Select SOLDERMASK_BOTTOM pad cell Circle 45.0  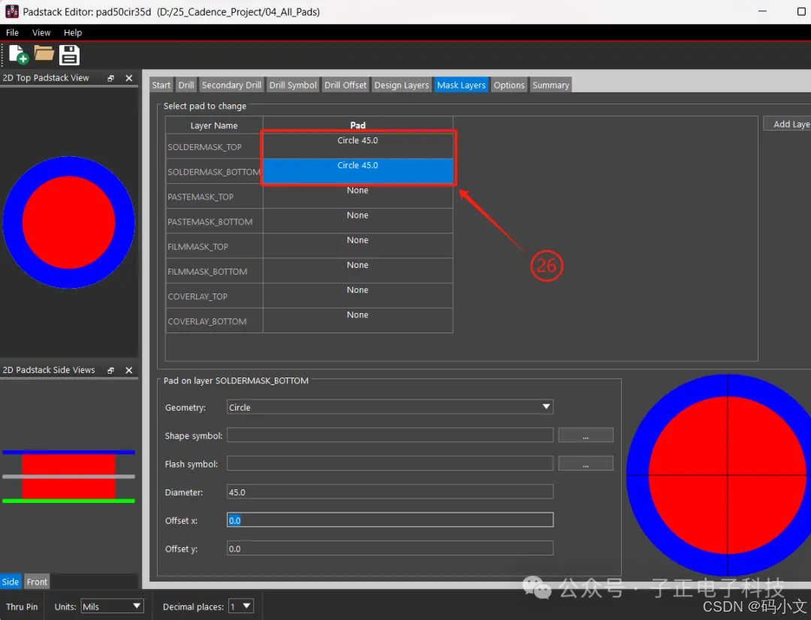[x=358, y=170]
